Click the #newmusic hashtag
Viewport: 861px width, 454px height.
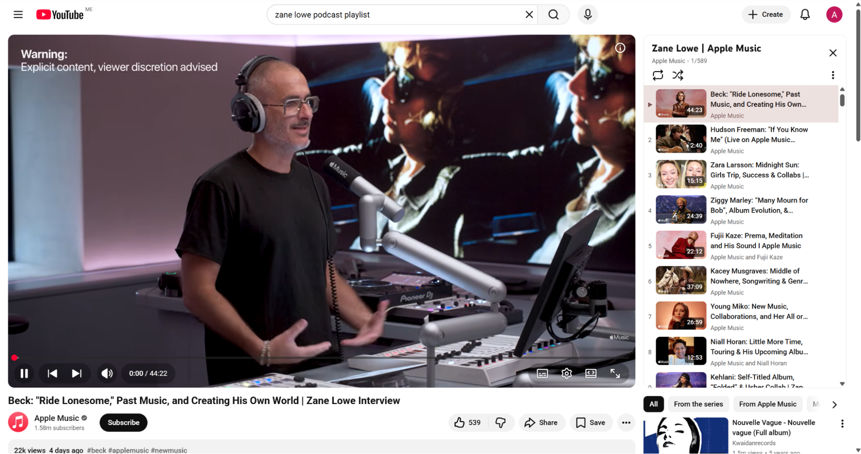click(169, 450)
